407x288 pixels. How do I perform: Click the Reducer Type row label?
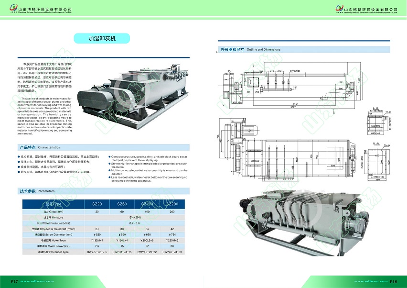(53, 252)
